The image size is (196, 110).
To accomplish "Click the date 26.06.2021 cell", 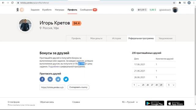I will click(x=140, y=77).
